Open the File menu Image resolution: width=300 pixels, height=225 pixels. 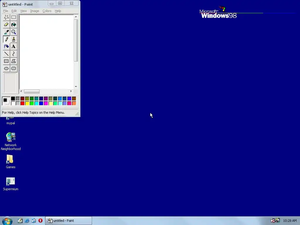coord(6,11)
